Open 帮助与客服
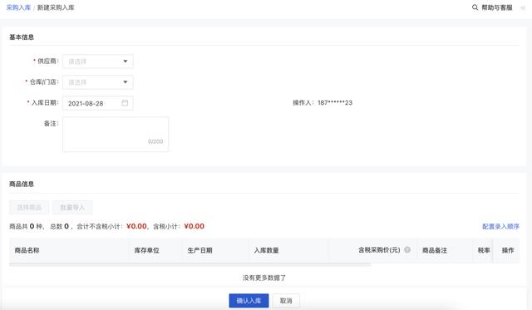This screenshot has height=310, width=532. pos(497,7)
